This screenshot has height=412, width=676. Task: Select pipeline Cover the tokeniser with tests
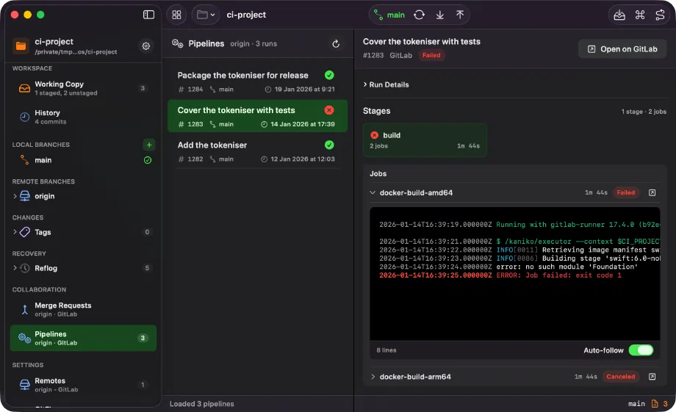257,116
